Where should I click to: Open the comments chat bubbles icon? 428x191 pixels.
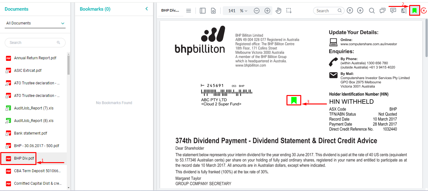(383, 11)
